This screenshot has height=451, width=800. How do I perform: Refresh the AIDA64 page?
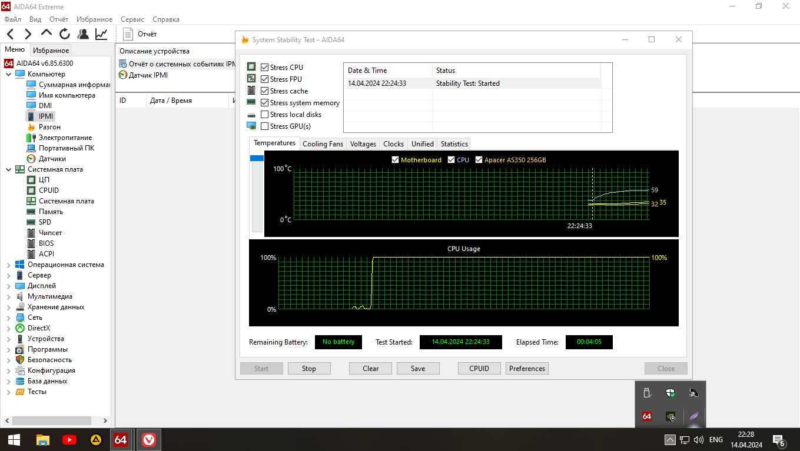[65, 34]
